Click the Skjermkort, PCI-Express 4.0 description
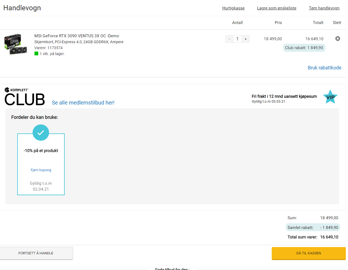The width and height of the screenshot is (348, 270). pyautogui.click(x=79, y=42)
